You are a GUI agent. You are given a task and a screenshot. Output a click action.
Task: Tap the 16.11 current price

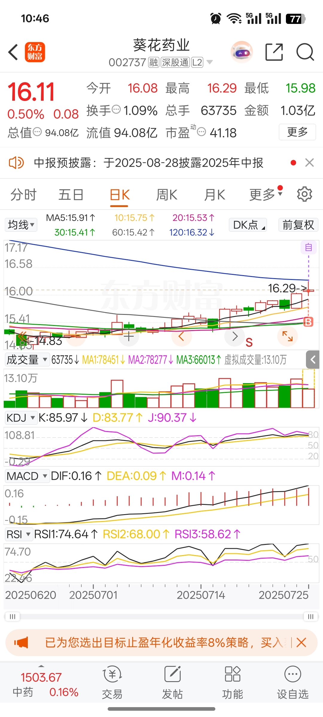tap(31, 92)
